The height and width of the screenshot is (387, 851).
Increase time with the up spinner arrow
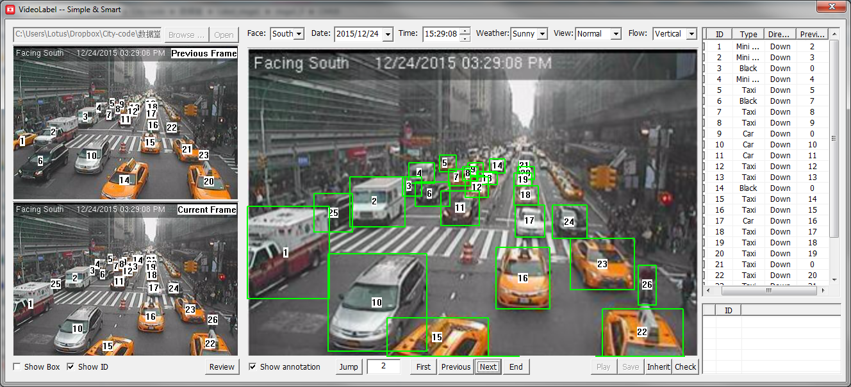click(465, 31)
